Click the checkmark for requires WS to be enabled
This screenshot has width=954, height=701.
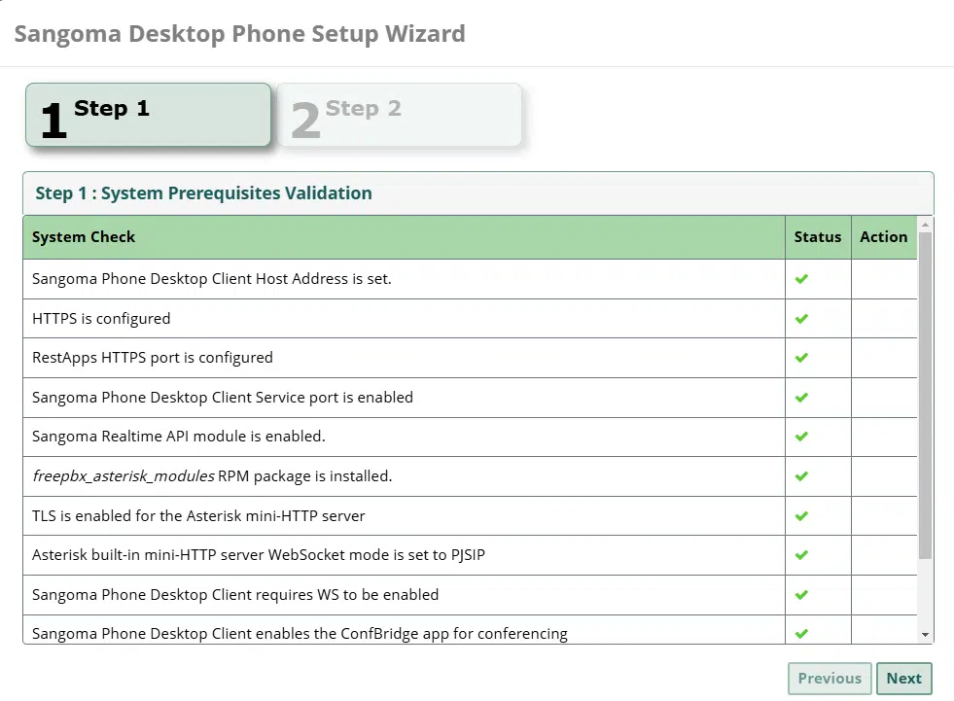point(801,594)
